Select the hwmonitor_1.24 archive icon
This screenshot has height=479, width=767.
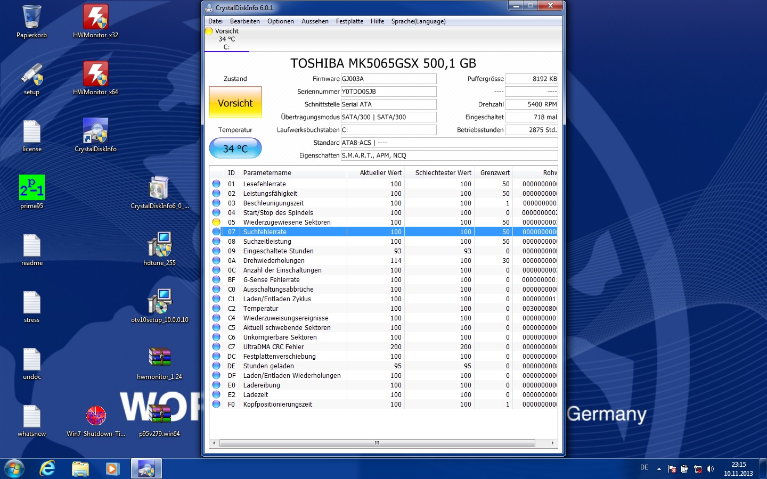[160, 363]
